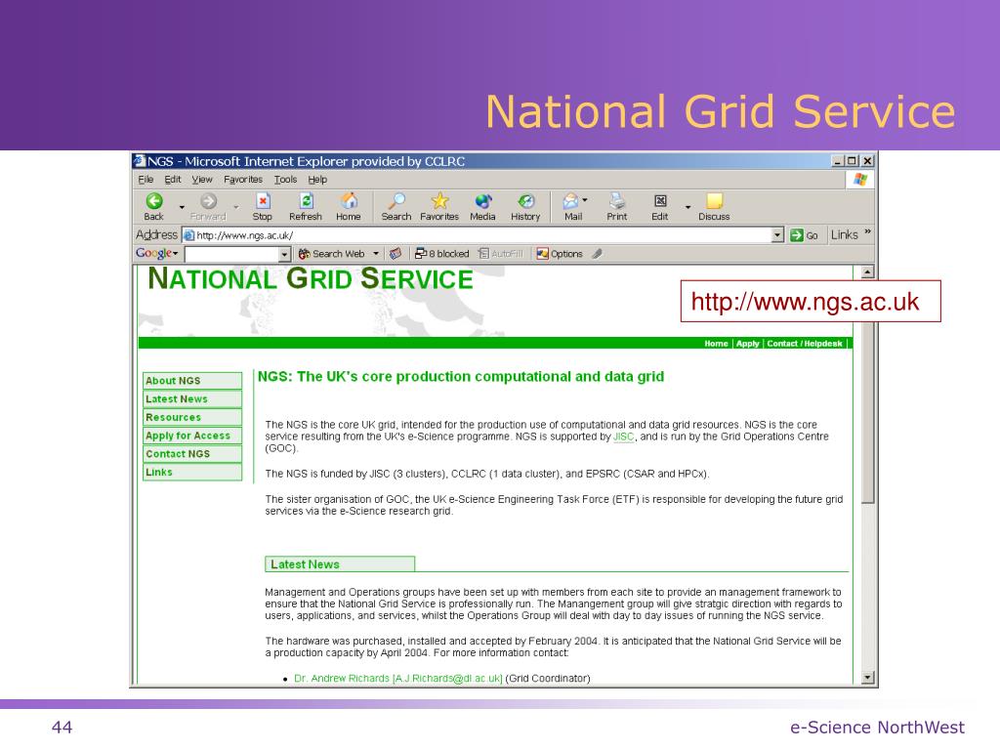1000x750 pixels.
Task: Expand the Edit button dropdown arrow
Action: (687, 207)
